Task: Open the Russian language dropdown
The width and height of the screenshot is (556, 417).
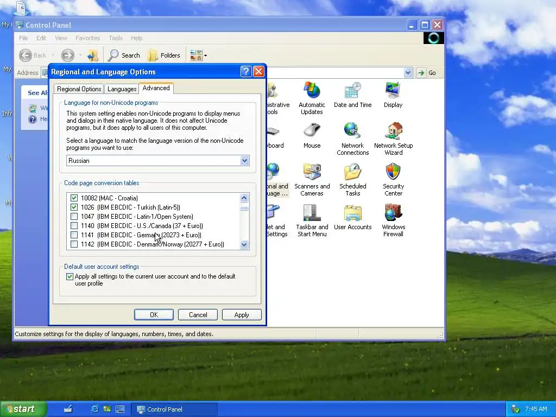Action: coord(244,161)
